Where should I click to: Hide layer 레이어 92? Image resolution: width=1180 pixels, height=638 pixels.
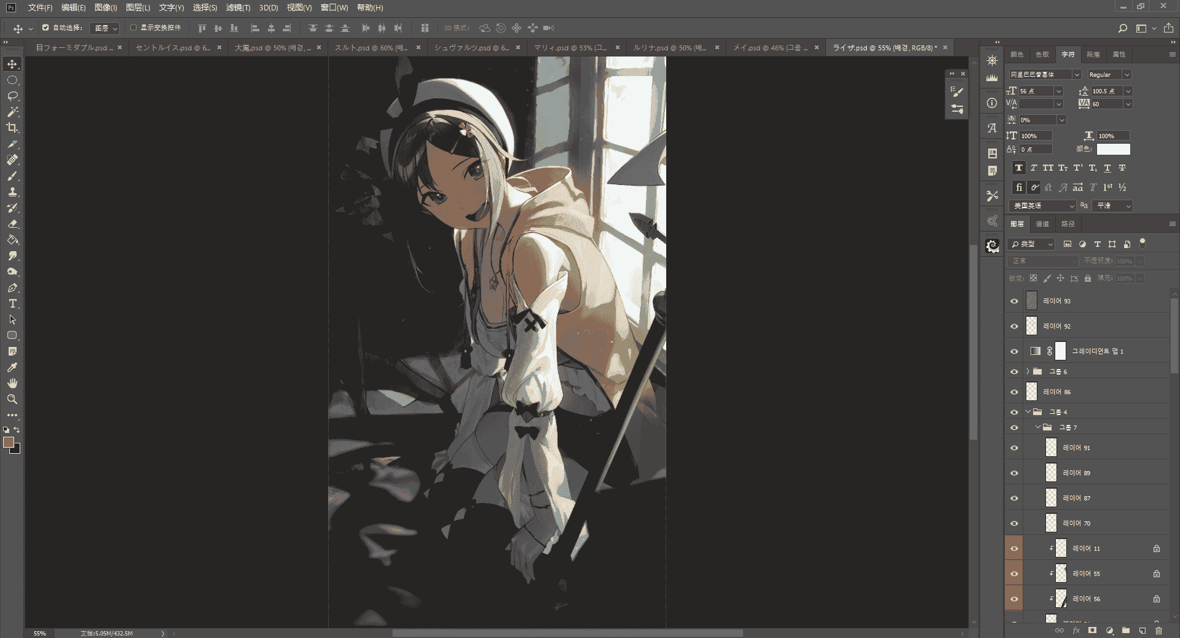(x=1014, y=326)
